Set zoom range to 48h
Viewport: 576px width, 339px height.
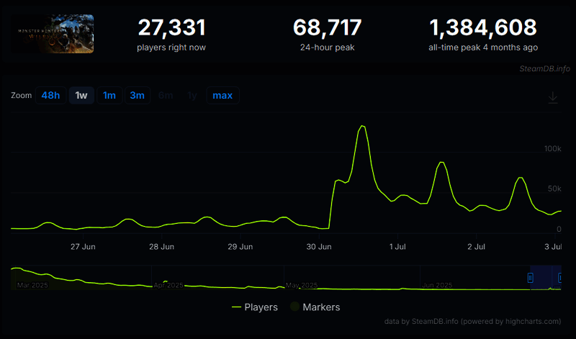click(x=50, y=96)
